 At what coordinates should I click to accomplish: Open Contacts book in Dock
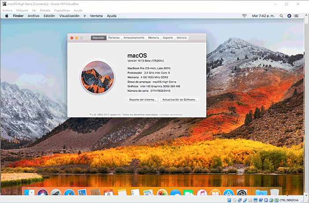(96, 192)
